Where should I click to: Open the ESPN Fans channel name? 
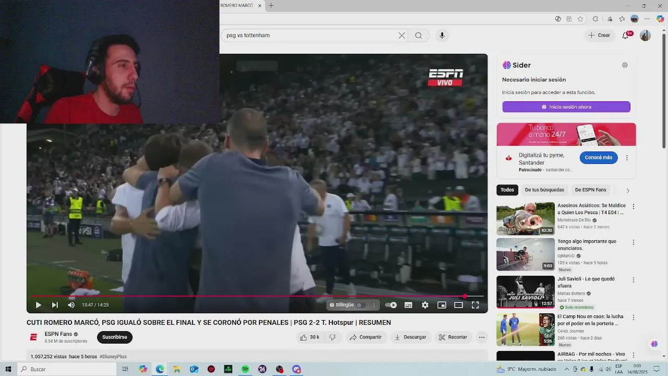point(58,334)
